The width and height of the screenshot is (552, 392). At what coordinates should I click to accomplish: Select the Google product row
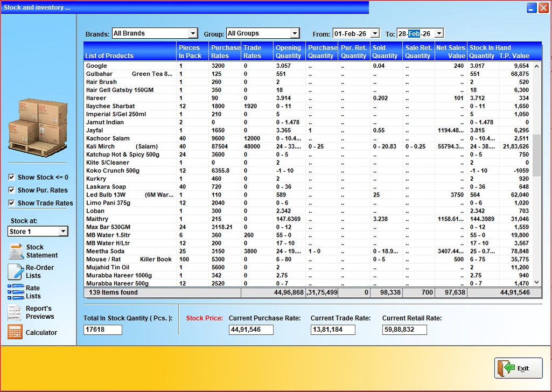(308, 66)
